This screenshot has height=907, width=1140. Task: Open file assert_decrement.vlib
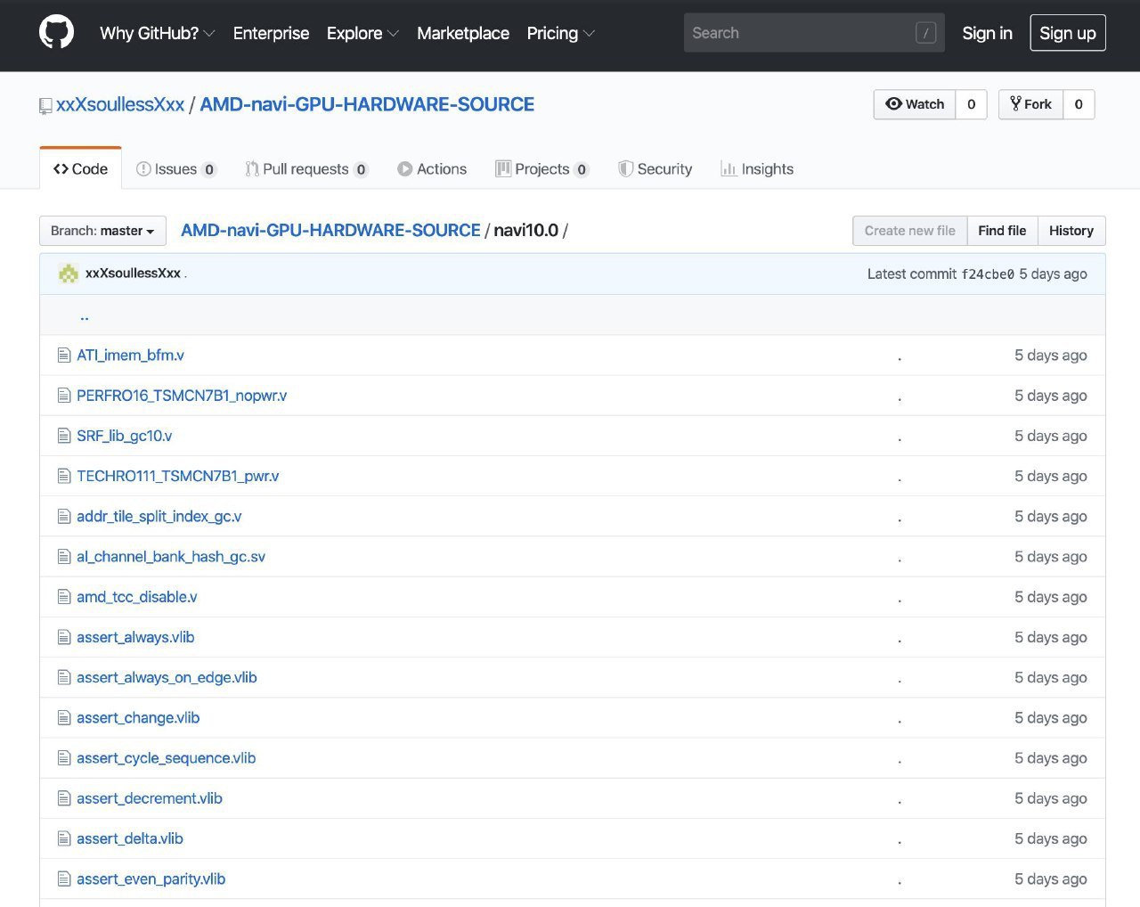click(x=150, y=798)
